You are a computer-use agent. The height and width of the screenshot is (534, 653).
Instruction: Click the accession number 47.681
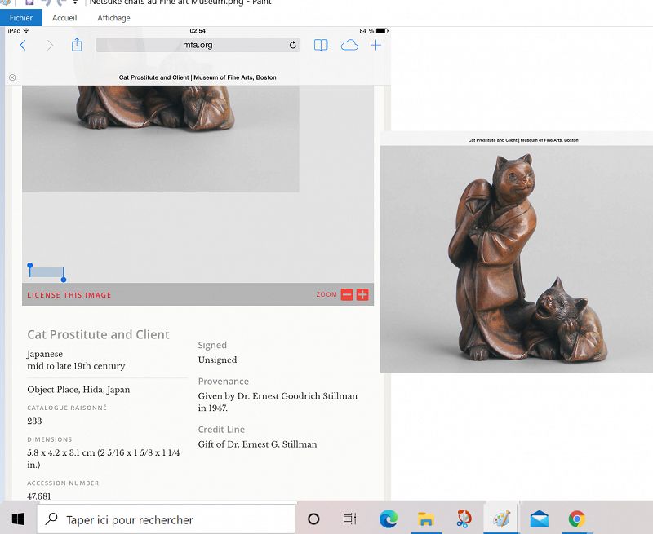pos(38,496)
